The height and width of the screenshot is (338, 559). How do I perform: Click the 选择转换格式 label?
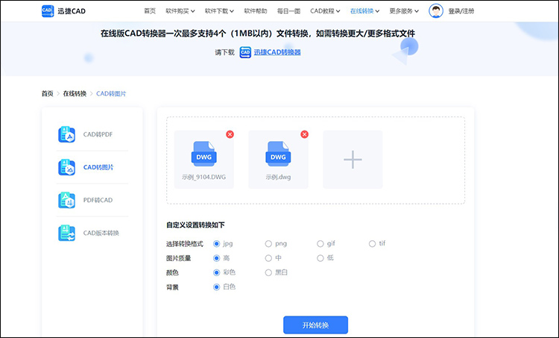click(185, 244)
